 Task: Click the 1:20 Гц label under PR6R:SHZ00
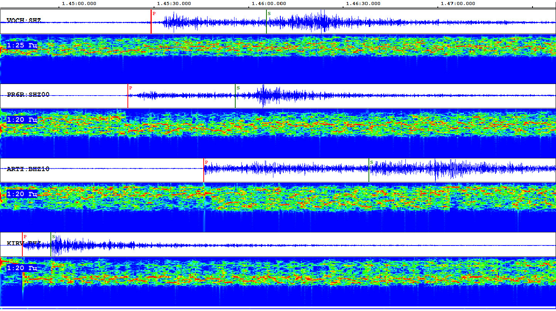[22, 120]
